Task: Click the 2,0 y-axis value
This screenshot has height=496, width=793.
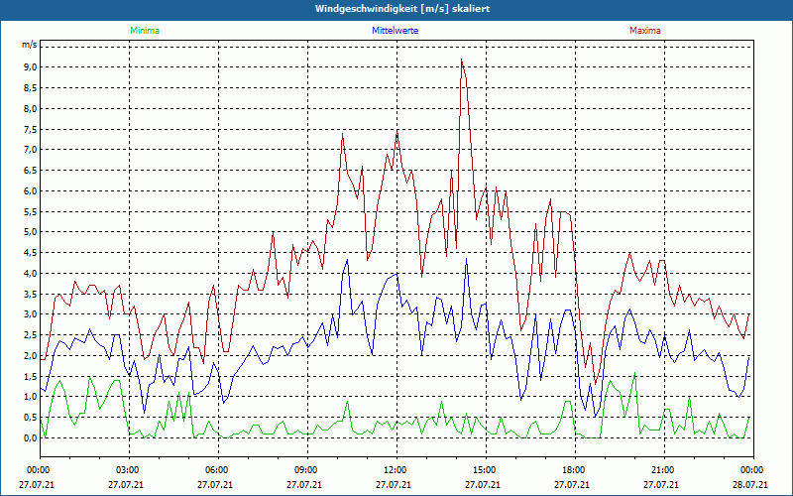Action: pyautogui.click(x=31, y=356)
